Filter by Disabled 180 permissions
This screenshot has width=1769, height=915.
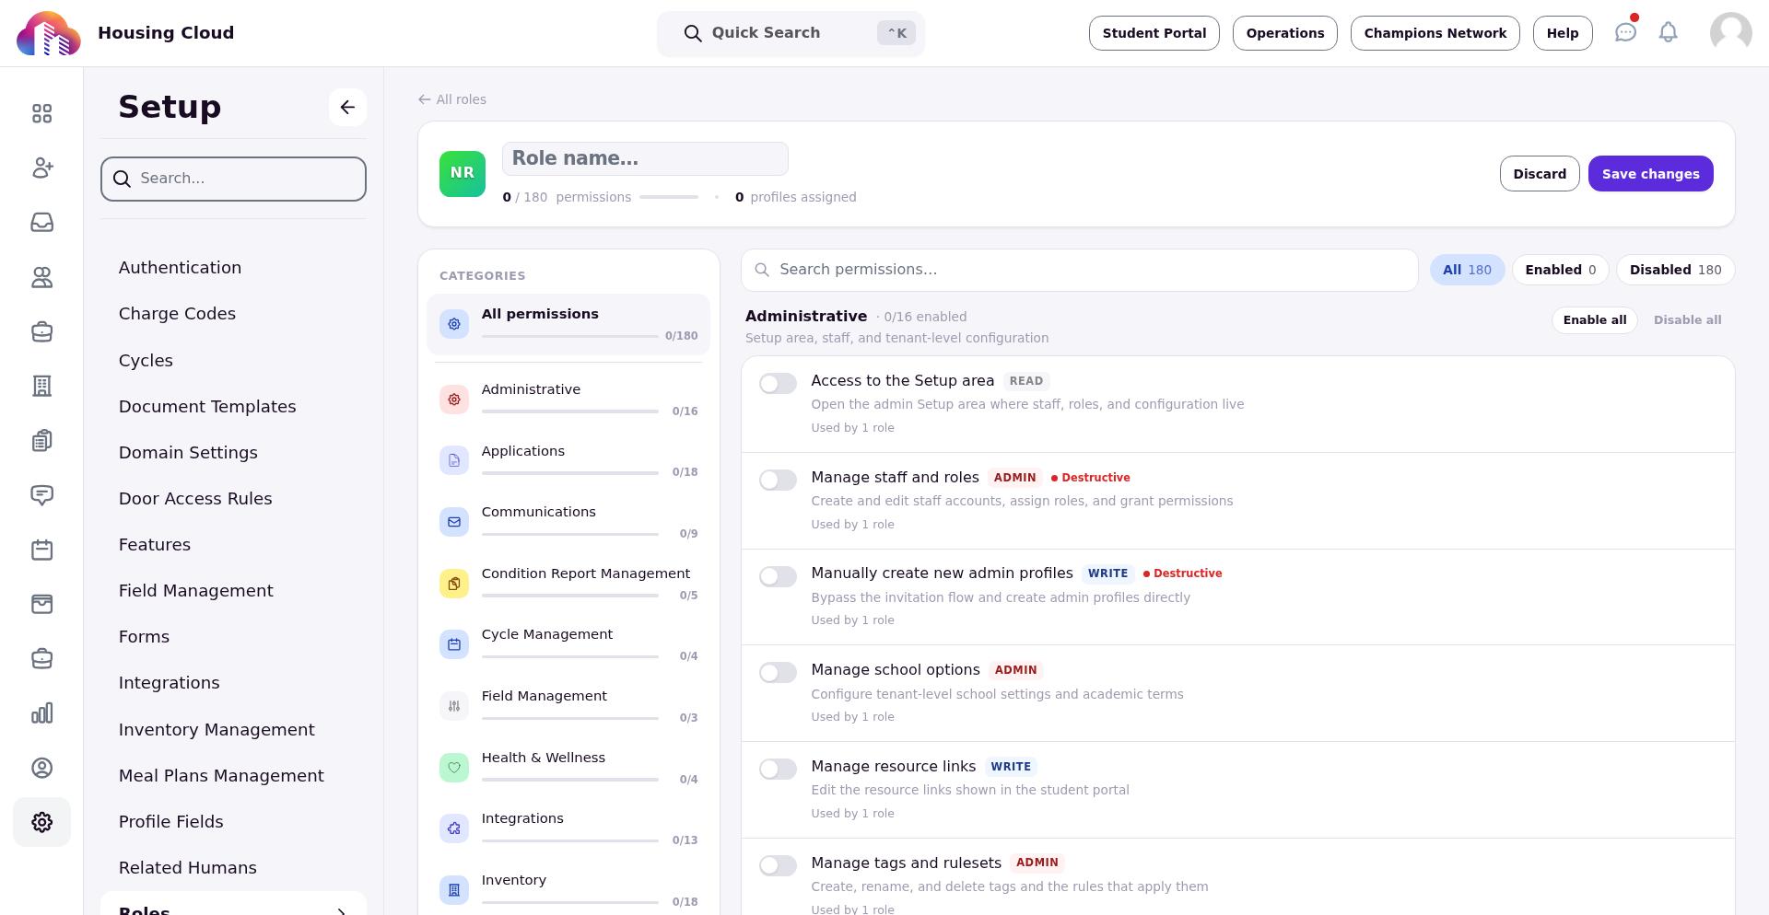[1675, 270]
